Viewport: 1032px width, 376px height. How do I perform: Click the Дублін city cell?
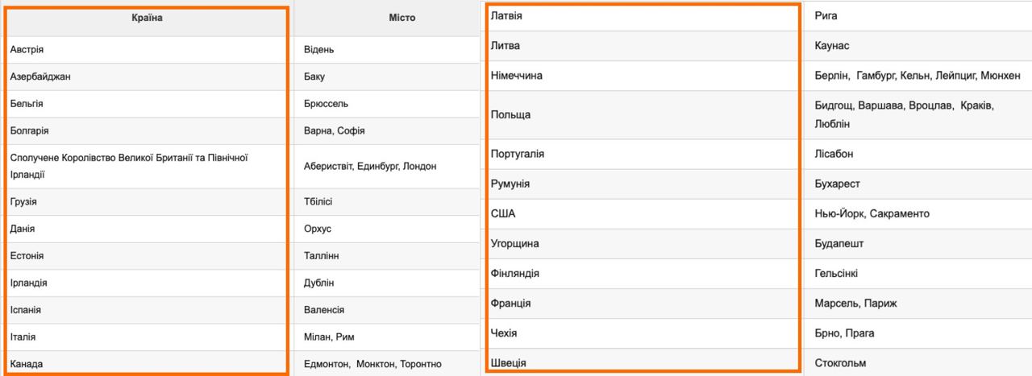[x=318, y=283]
